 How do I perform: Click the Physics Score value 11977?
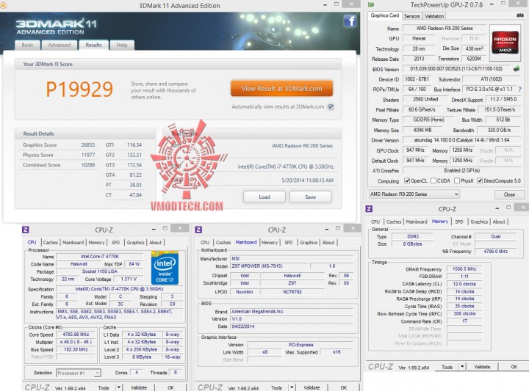coord(88,155)
